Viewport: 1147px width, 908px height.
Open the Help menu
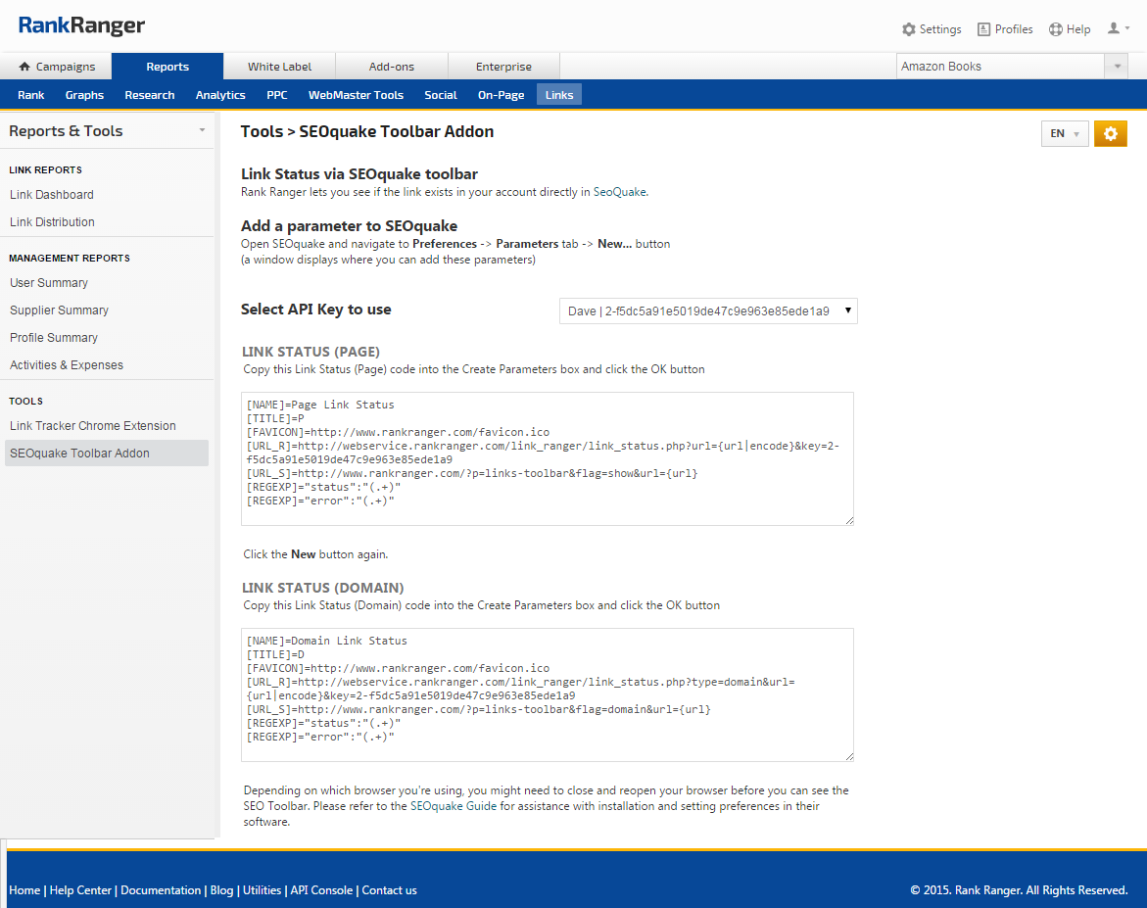(1070, 29)
